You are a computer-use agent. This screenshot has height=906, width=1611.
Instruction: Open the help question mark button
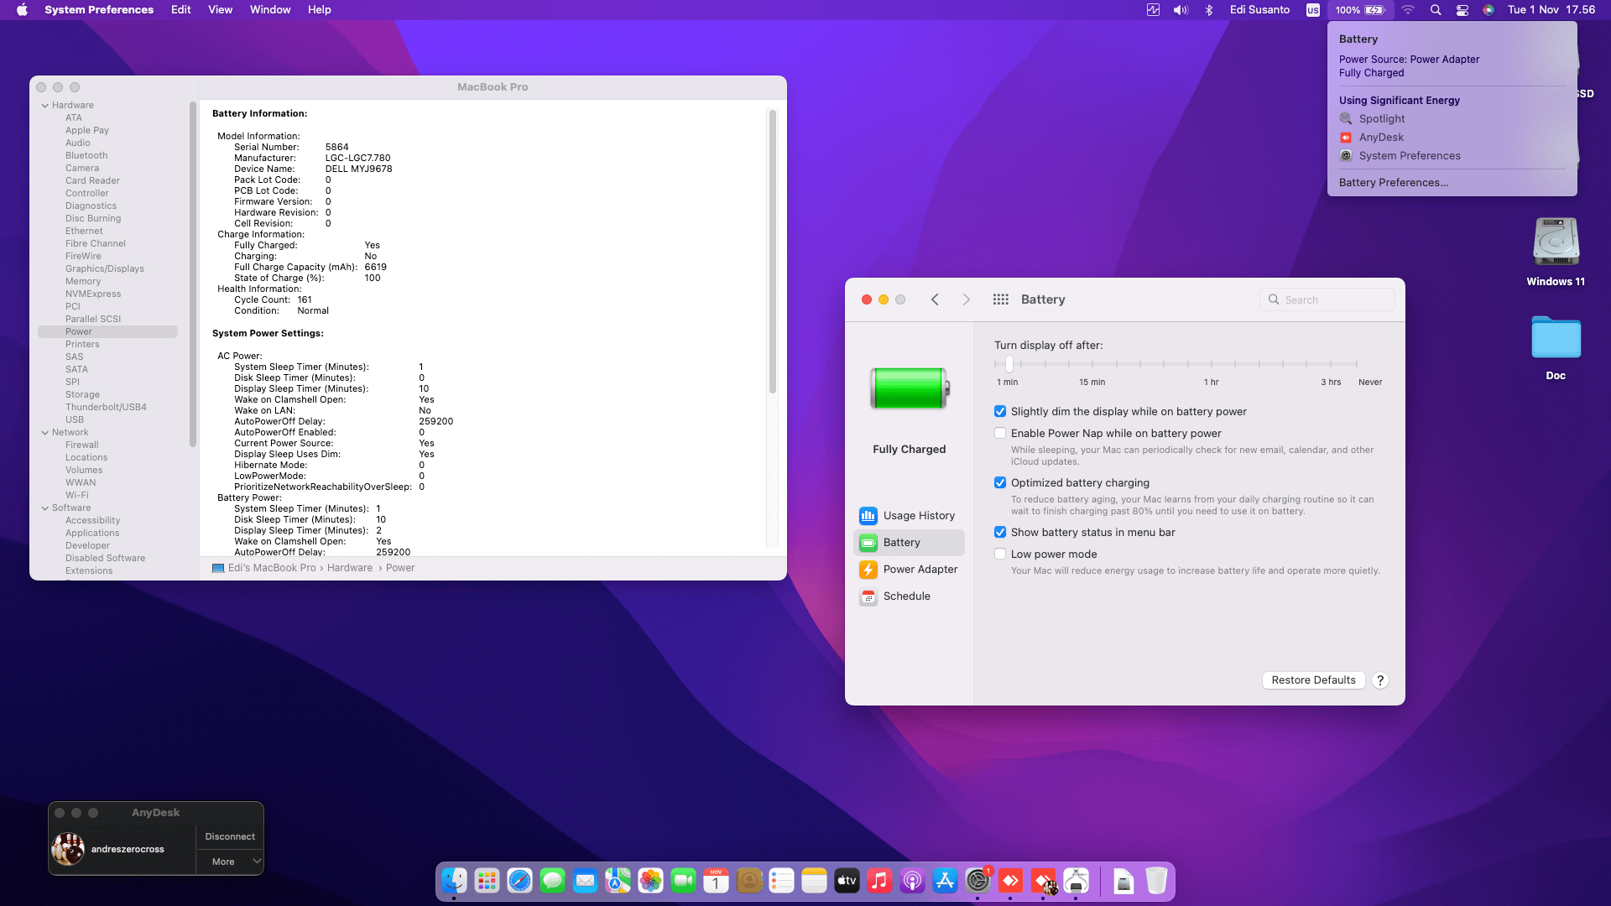point(1380,680)
